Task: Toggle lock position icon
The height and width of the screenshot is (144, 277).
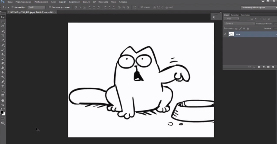Action: tap(244, 29)
